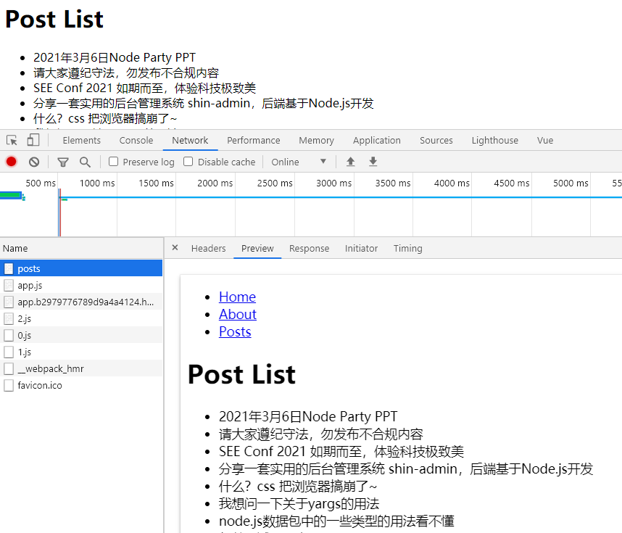622x533 pixels.
Task: Click the app.js file icon
Action: point(9,285)
